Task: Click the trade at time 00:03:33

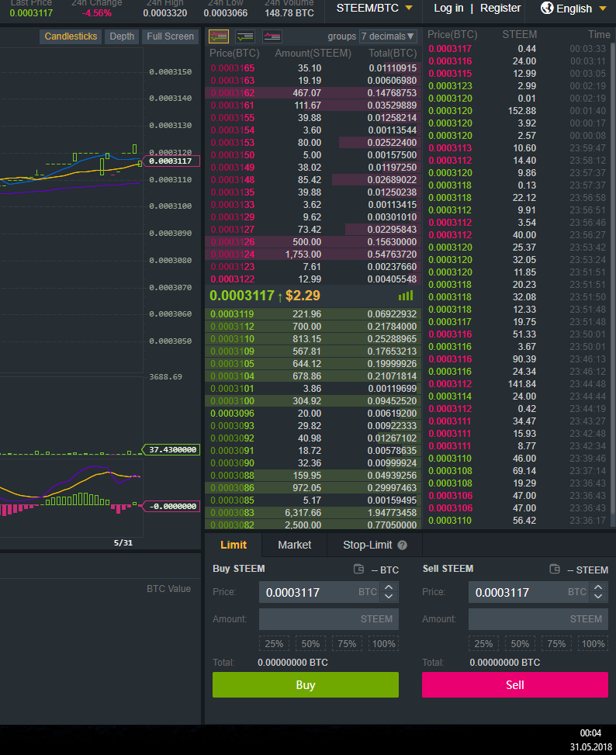Action: coord(517,49)
